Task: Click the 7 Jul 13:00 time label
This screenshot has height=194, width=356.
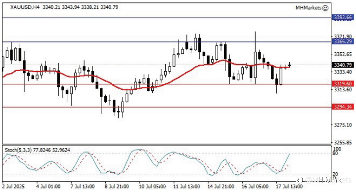Action: [83, 187]
